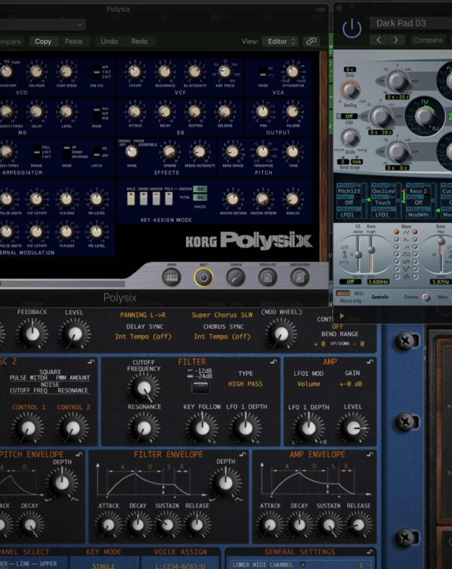This screenshot has width=452, height=569.
Task: Open the Dark Pad 03 preset menu
Action: (x=410, y=23)
